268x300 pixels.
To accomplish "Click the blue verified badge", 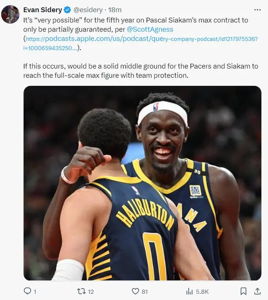I will point(67,10).
